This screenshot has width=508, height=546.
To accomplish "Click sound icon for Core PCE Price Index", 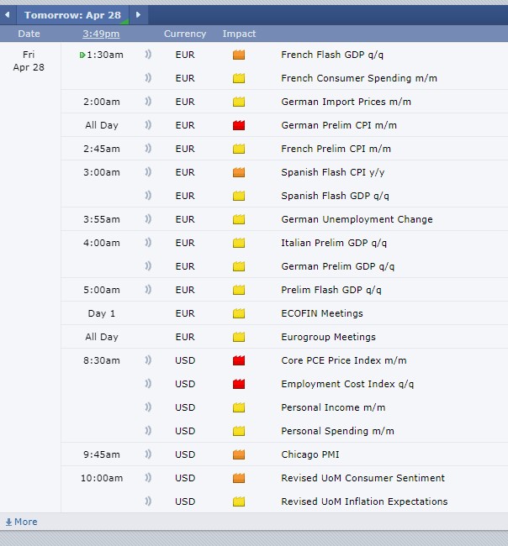I will [149, 360].
